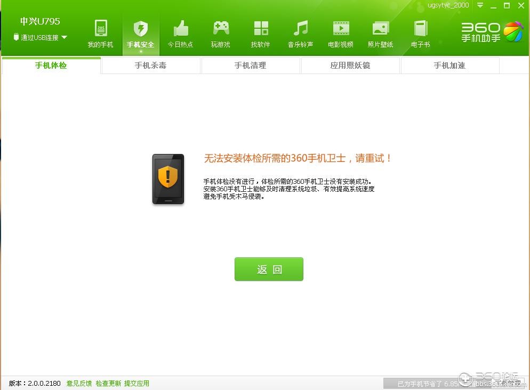The width and height of the screenshot is (530, 390).
Task: Switch to the 手机加速 tab
Action: [x=450, y=65]
